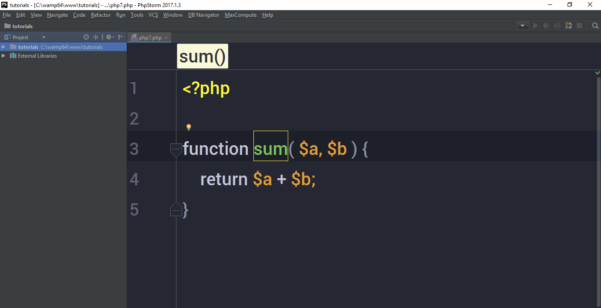Toggle the fold marker at line 5

(176, 210)
